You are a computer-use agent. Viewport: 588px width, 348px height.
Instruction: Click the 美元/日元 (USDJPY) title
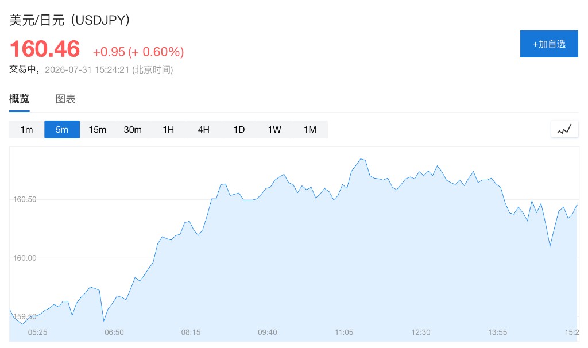pyautogui.click(x=69, y=20)
